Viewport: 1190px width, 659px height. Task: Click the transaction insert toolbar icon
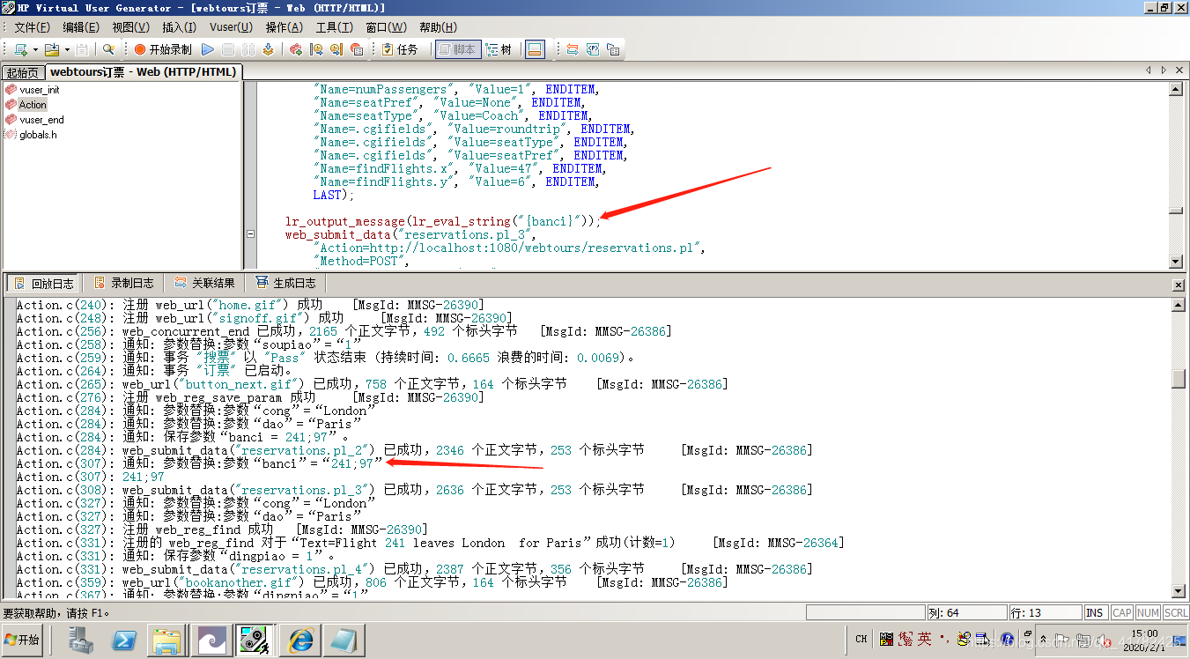296,49
